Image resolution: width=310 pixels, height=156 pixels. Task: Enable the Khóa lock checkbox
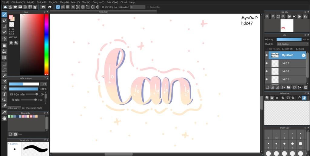click(x=297, y=49)
